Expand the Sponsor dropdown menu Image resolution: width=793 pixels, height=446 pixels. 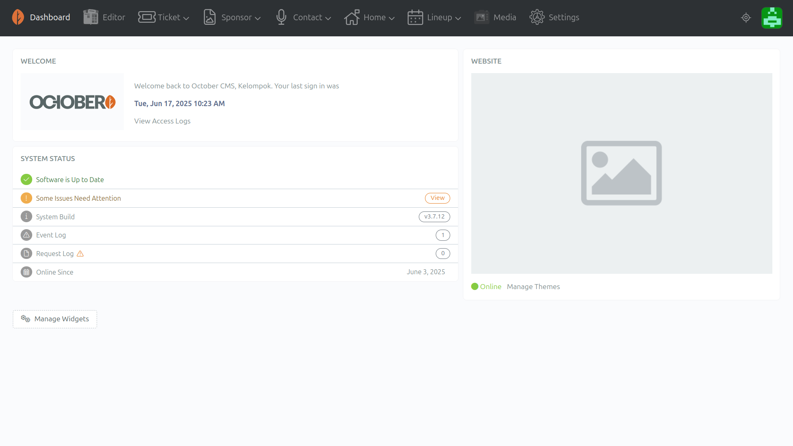click(258, 18)
